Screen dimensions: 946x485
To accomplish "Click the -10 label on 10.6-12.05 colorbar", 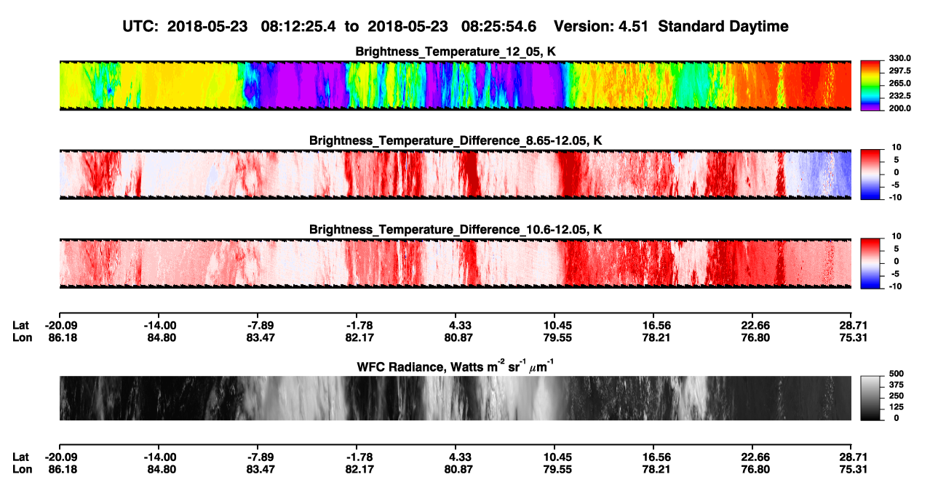I will (x=894, y=286).
